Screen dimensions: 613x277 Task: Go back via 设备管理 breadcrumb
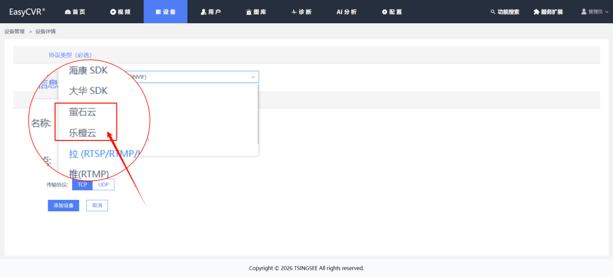(14, 32)
